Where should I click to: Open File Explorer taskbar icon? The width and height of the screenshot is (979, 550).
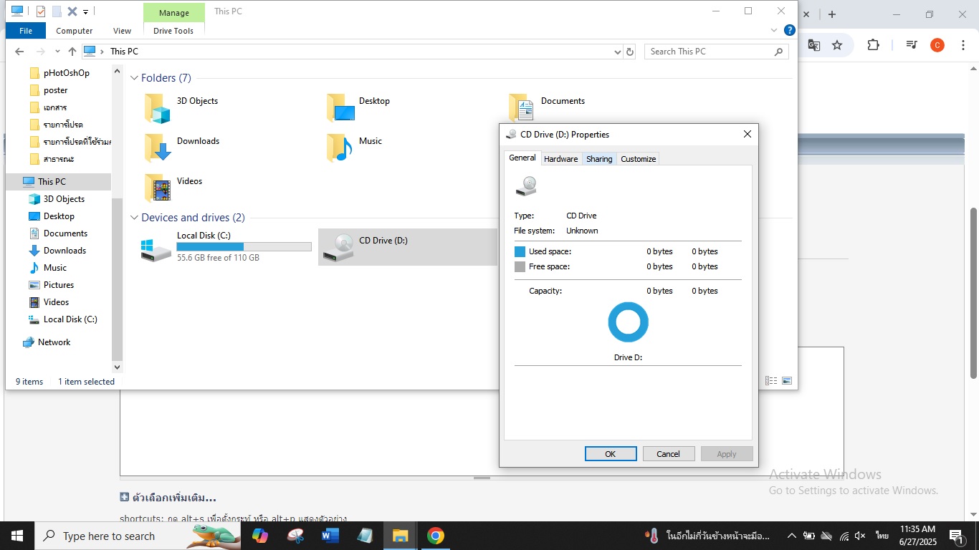(x=400, y=536)
